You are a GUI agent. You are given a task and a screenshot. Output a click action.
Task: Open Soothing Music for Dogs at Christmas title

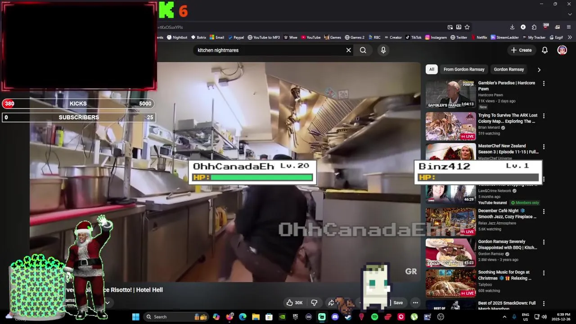tap(504, 275)
